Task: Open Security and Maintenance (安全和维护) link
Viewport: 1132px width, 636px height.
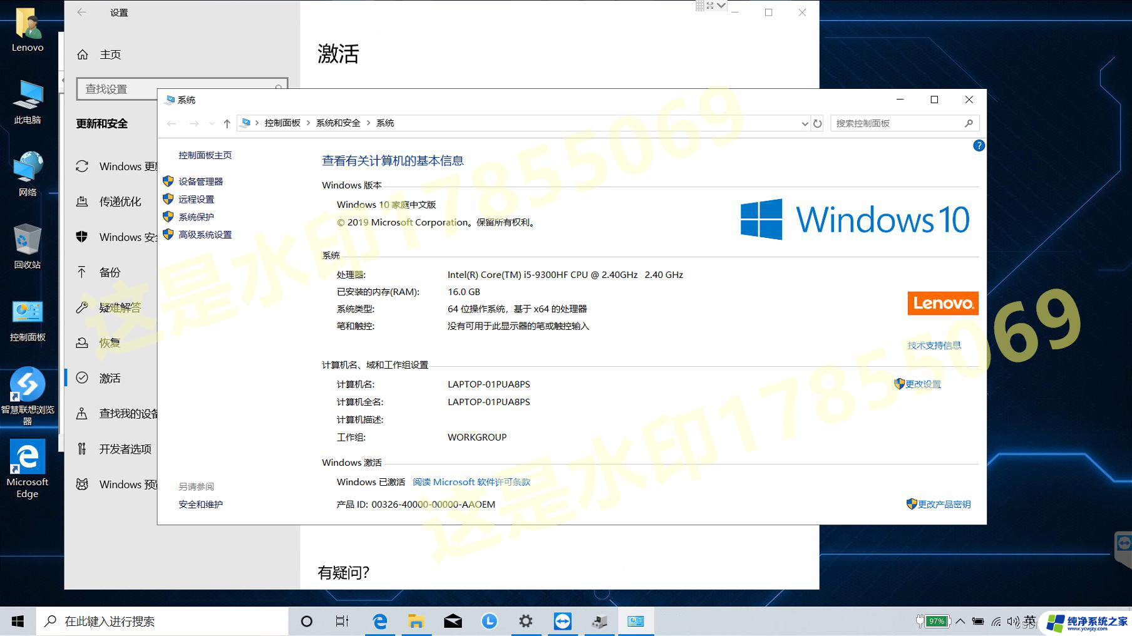Action: pyautogui.click(x=200, y=504)
